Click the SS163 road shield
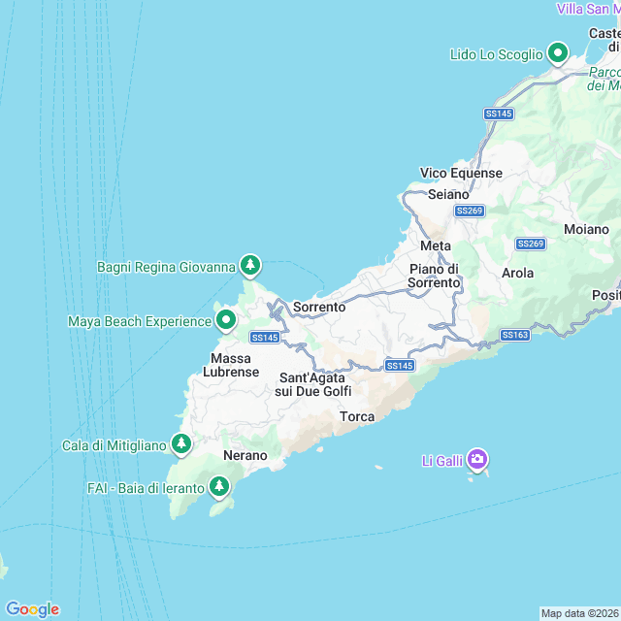621x621 pixels. click(515, 335)
